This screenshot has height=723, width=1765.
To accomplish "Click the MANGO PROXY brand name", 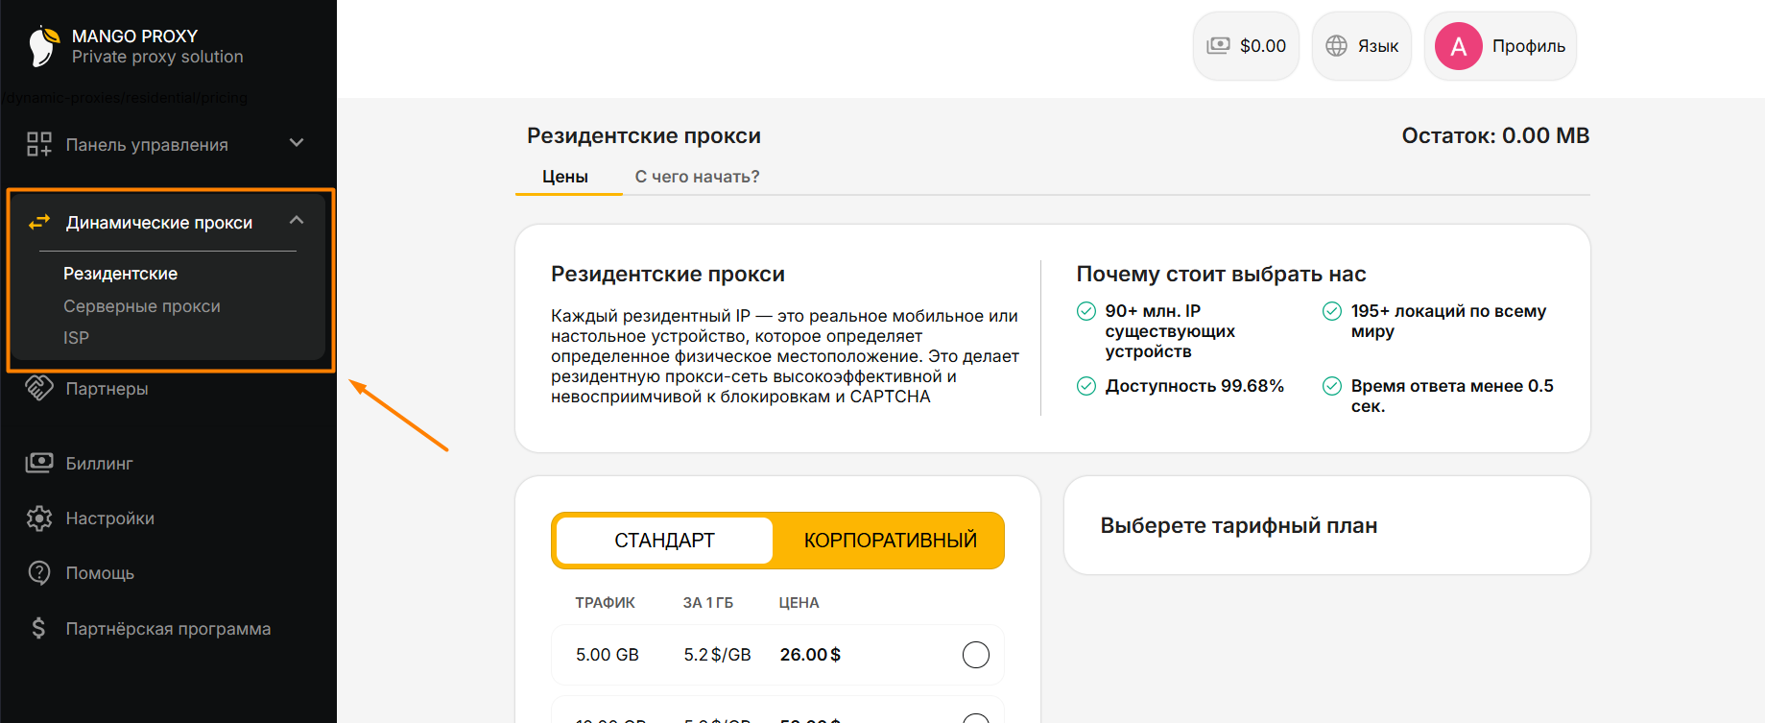I will click(x=134, y=36).
